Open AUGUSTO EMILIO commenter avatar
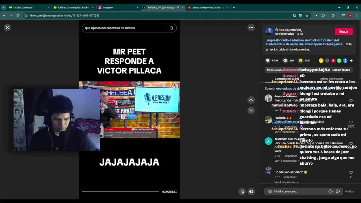Screen dimensions: 361x203 point(268,141)
